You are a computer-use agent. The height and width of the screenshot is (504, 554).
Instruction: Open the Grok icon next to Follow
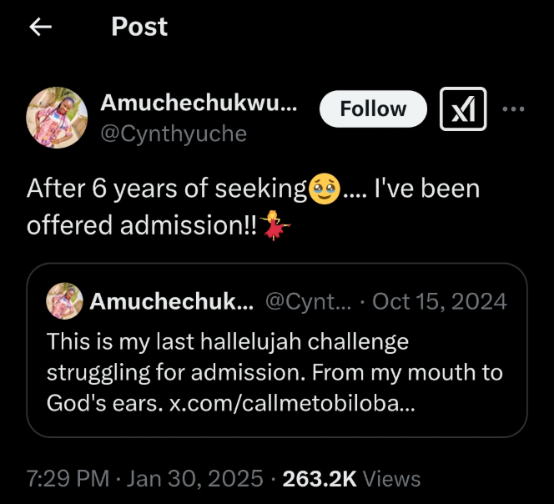[x=462, y=109]
